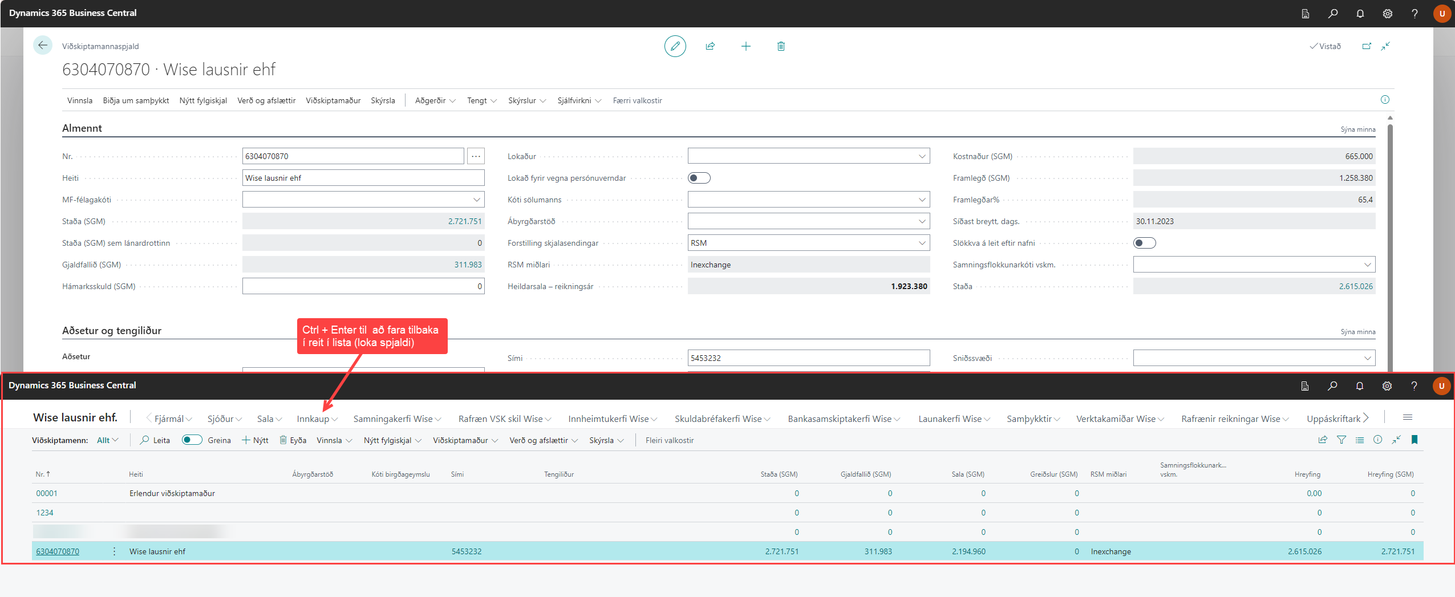Enable Slökkva á leit eftir nafni switch

coord(1144,243)
